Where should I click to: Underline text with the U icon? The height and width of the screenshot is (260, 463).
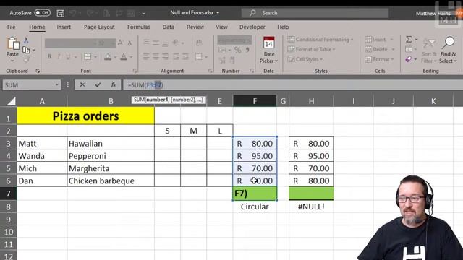pos(68,56)
